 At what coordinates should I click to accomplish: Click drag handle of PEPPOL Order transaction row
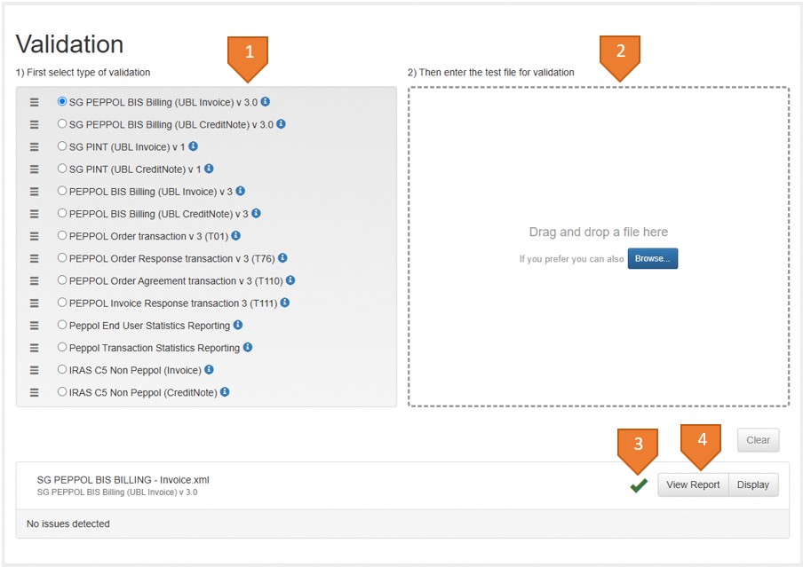(x=35, y=236)
